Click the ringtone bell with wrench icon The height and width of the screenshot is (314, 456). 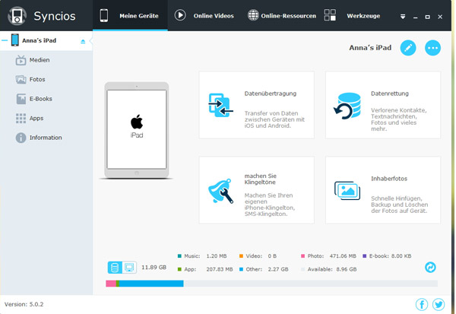[220, 191]
